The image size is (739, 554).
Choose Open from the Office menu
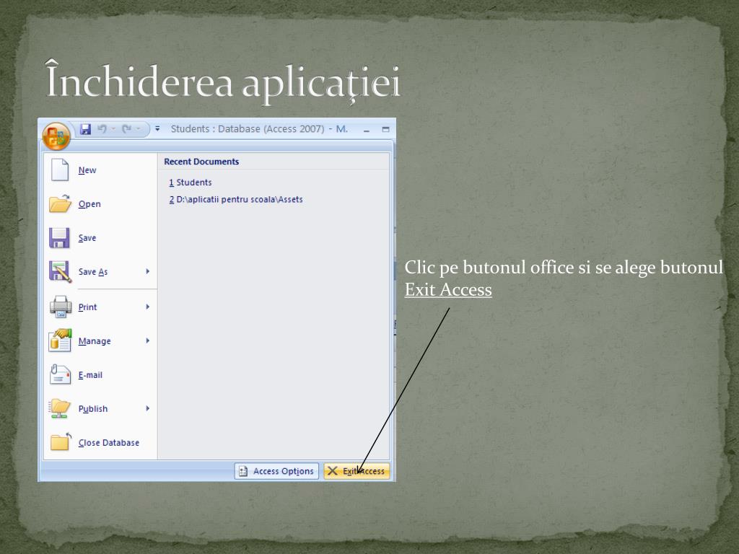click(89, 204)
